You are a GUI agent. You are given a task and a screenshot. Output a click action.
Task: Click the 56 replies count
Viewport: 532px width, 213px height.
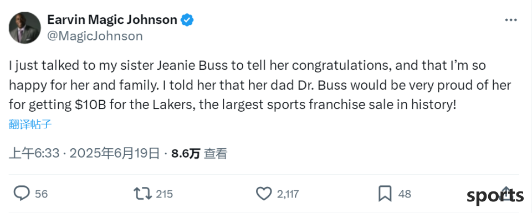click(42, 194)
